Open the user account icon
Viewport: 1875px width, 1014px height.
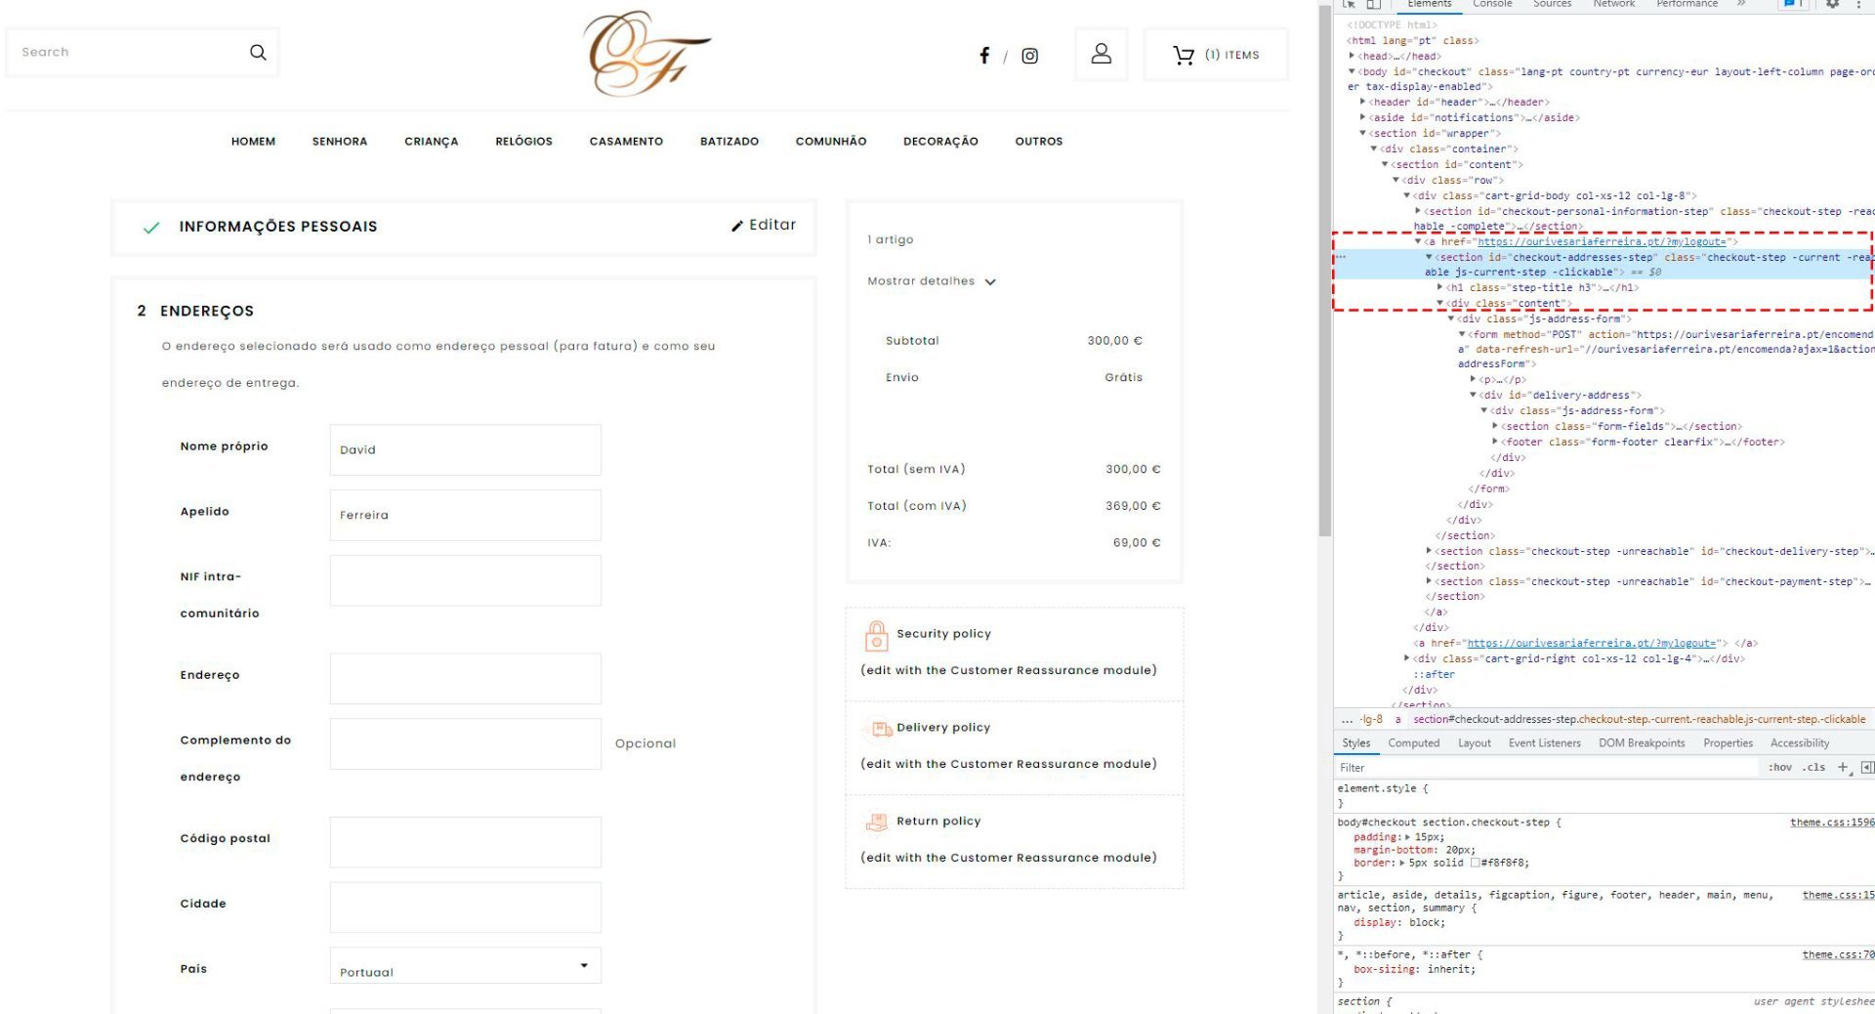point(1102,53)
